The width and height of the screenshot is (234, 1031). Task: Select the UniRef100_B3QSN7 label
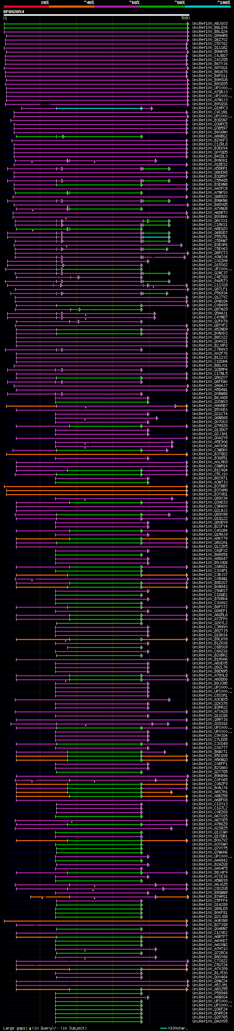[x=210, y=120]
